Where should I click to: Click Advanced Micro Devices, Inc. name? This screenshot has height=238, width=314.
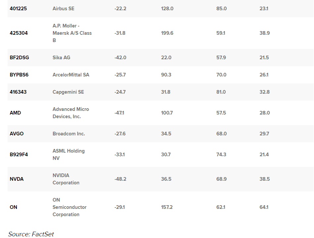pos(70,113)
